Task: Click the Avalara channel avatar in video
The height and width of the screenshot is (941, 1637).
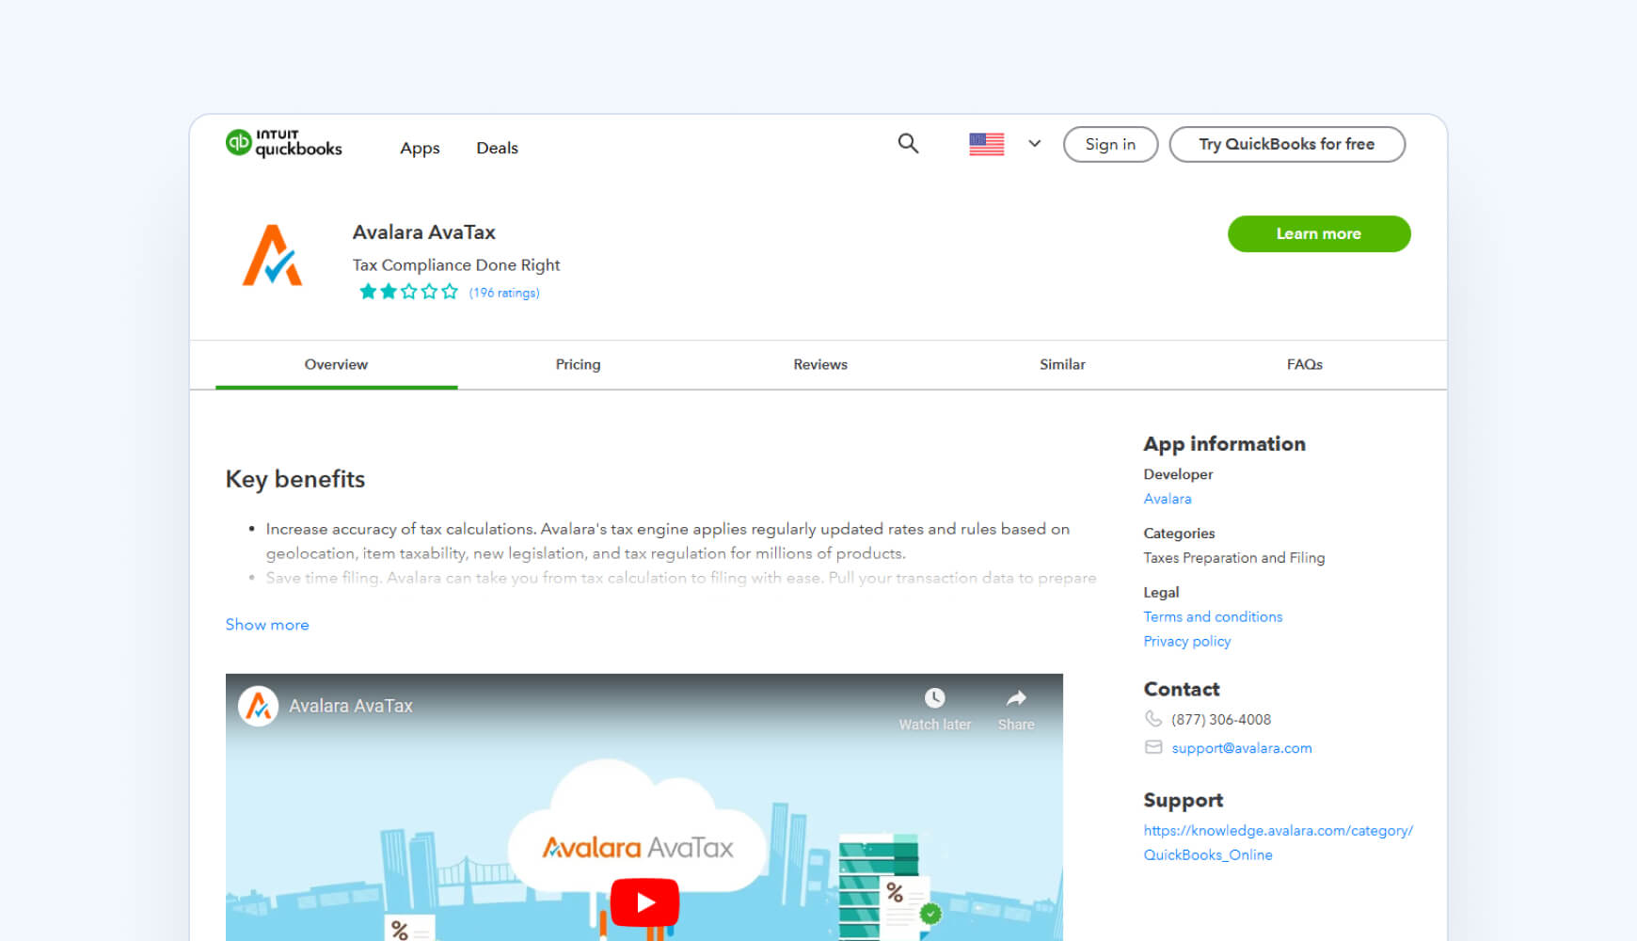Action: [x=258, y=706]
